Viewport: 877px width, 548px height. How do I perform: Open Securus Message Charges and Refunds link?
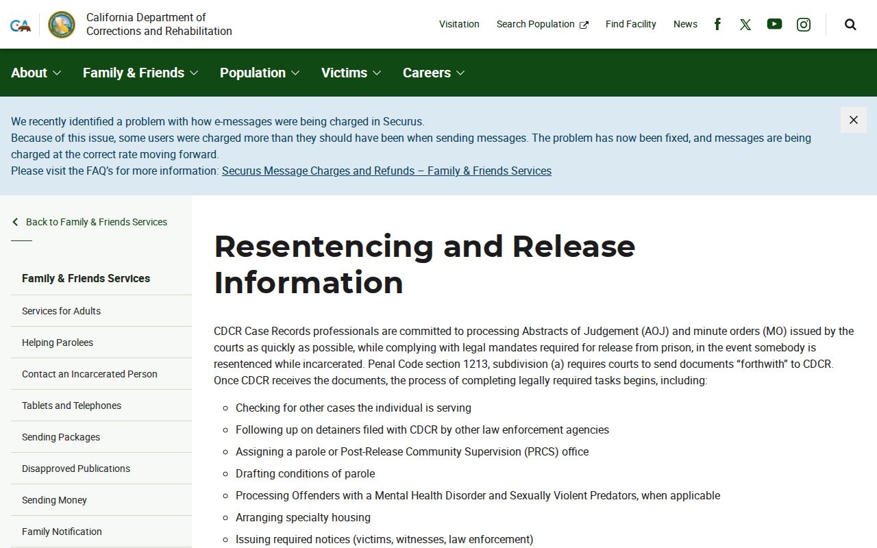point(386,171)
